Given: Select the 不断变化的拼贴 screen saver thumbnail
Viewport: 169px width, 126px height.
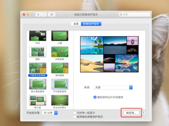Looking at the screenshot, I should [38, 68].
